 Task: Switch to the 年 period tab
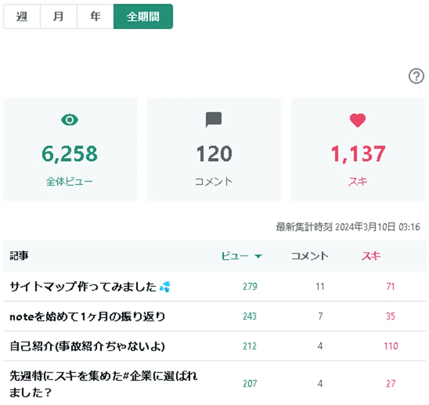pyautogui.click(x=95, y=16)
